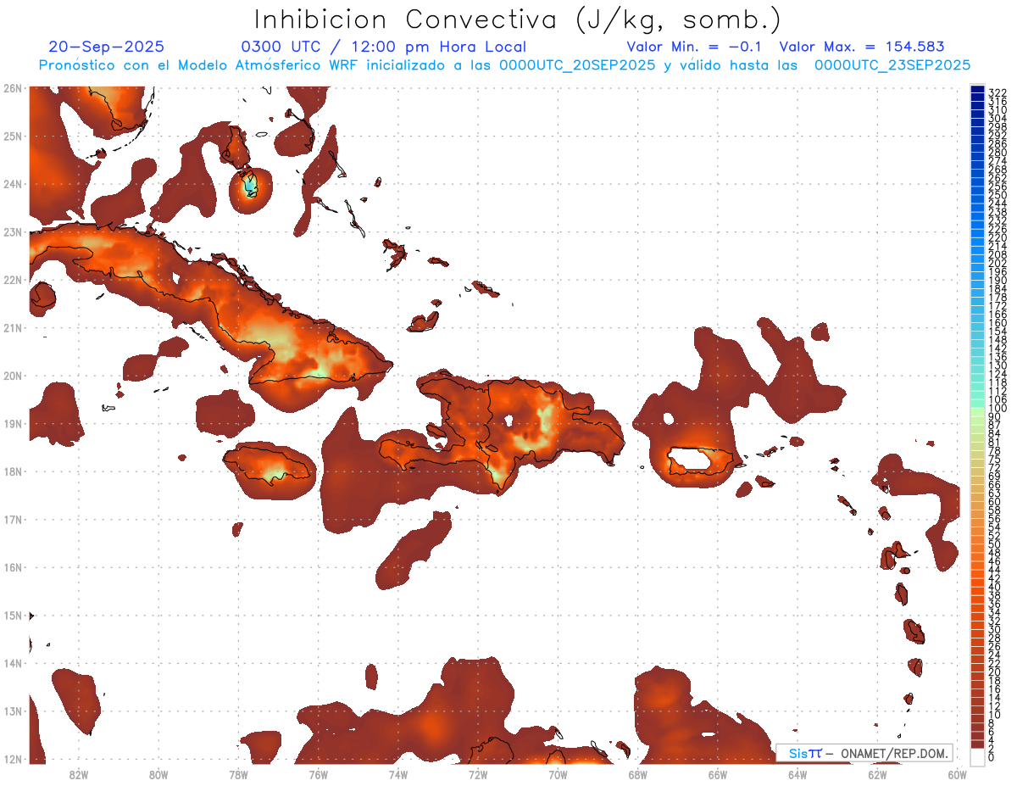This screenshot has height=786, width=1017.
Task: Click the '62W' longitude label
Action: coord(877,774)
